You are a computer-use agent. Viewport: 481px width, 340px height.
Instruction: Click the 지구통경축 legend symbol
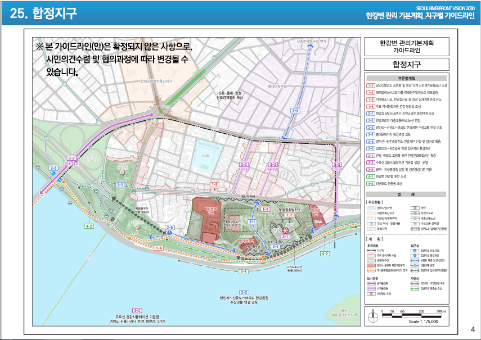pyautogui.click(x=371, y=288)
